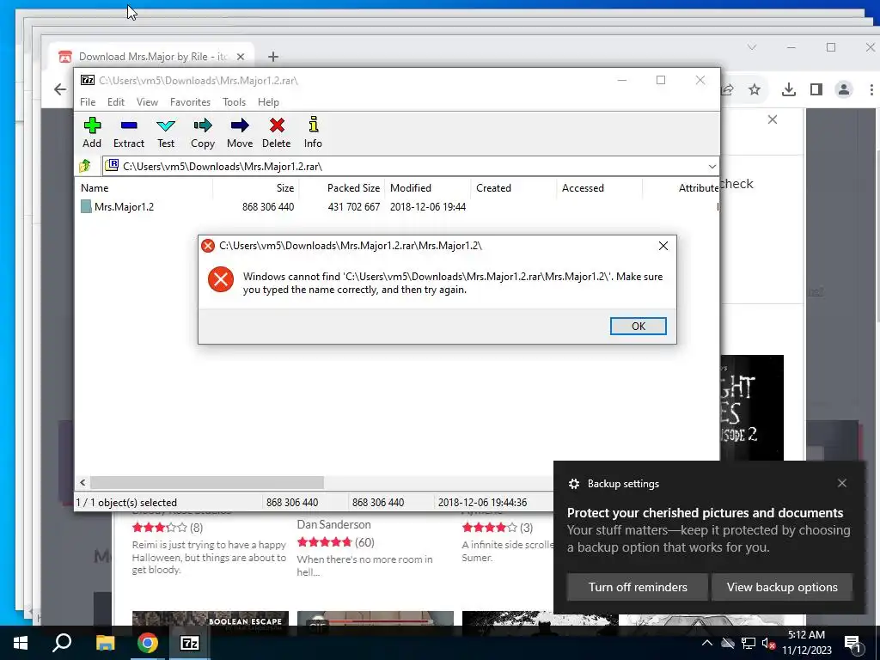Sort by Created column header
The width and height of the screenshot is (880, 660).
coord(514,188)
